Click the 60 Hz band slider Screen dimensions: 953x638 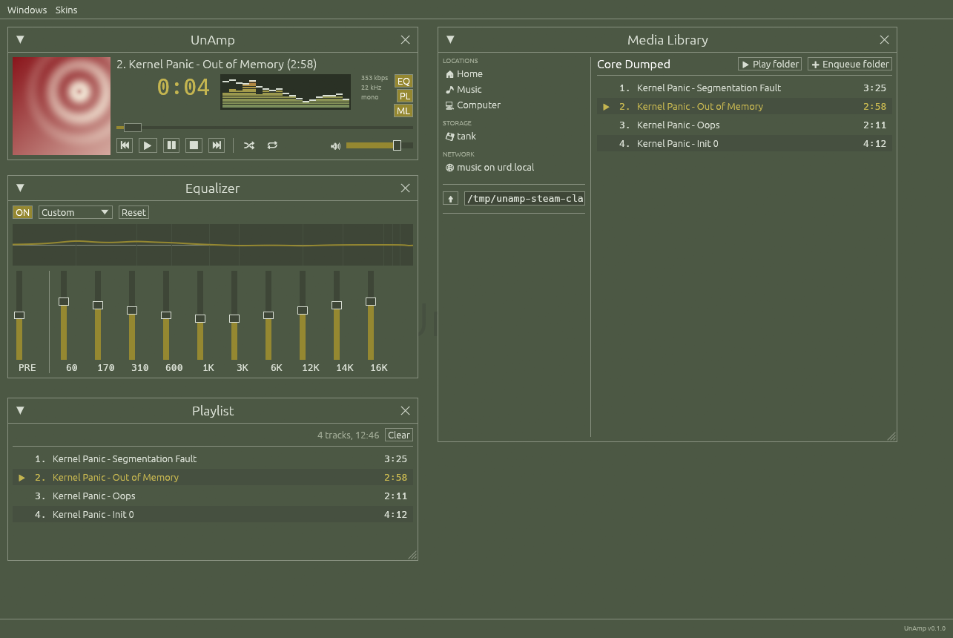[64, 315]
